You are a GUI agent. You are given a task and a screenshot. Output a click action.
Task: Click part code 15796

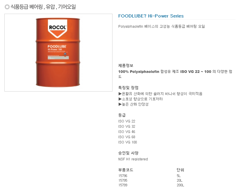pyautogui.click(x=123, y=176)
